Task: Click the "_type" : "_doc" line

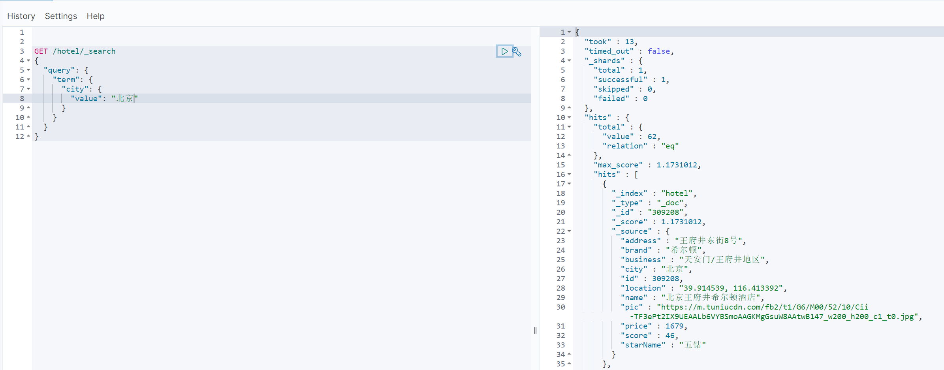Action: pyautogui.click(x=650, y=203)
